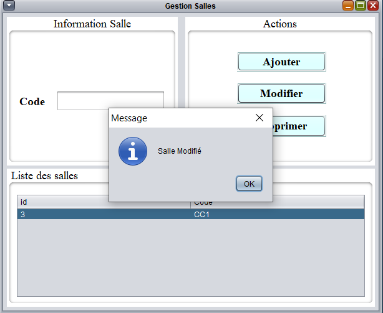Click the Modifier button

coord(281,93)
